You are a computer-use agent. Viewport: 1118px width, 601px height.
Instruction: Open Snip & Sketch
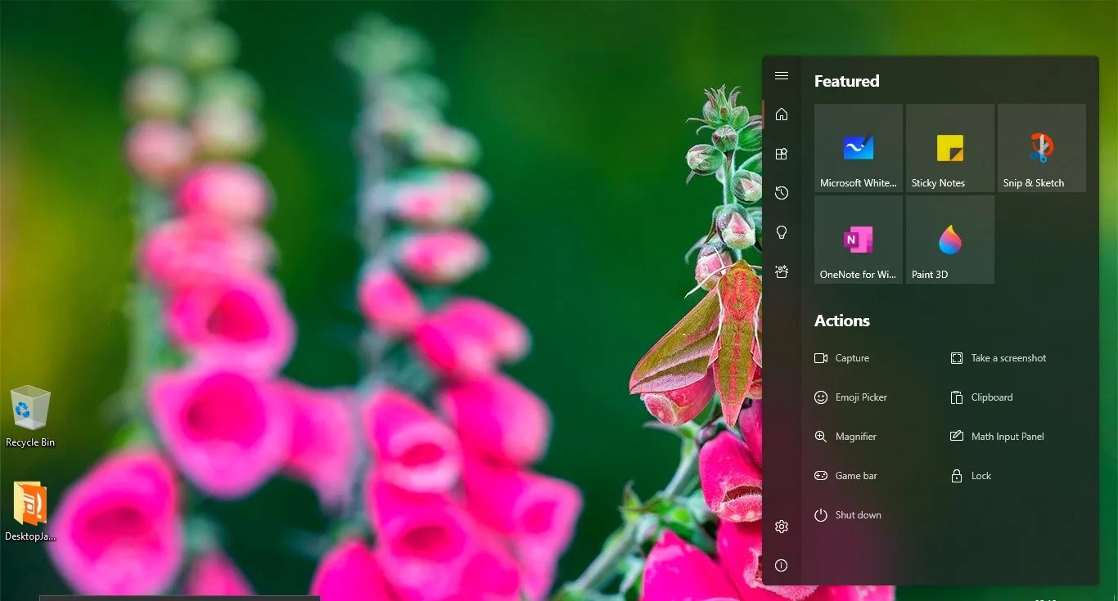[x=1041, y=147]
